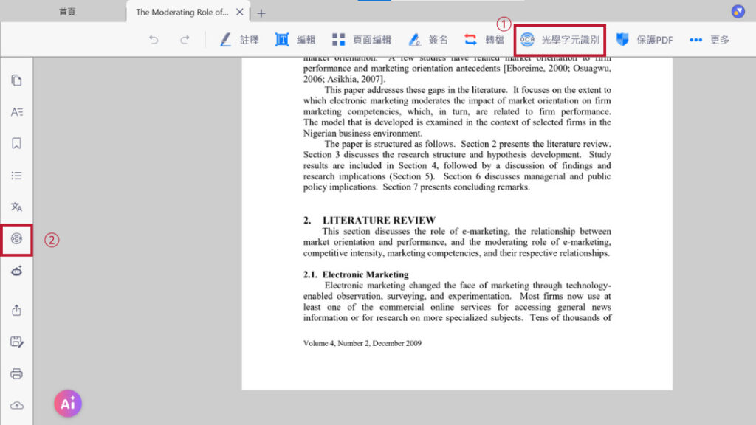Open the list view sidebar icon
756x425 pixels.
16,176
